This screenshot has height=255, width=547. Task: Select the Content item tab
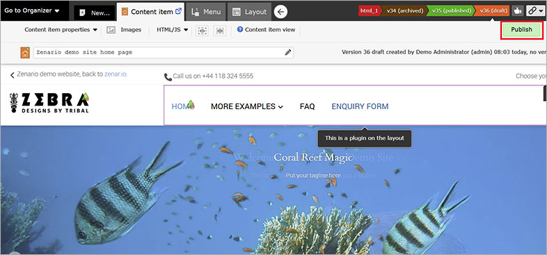(x=150, y=12)
